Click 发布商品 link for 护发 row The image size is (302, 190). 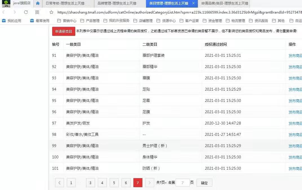(295, 123)
